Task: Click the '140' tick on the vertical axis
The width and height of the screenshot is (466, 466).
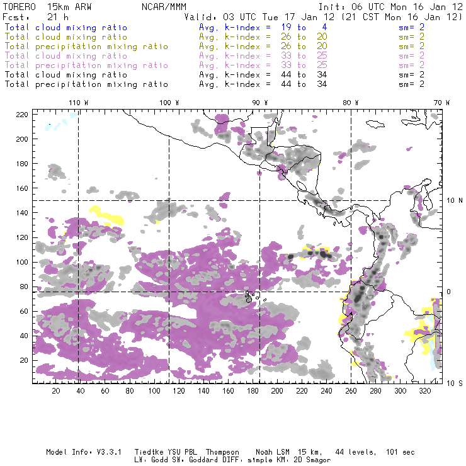Action: [x=22, y=213]
